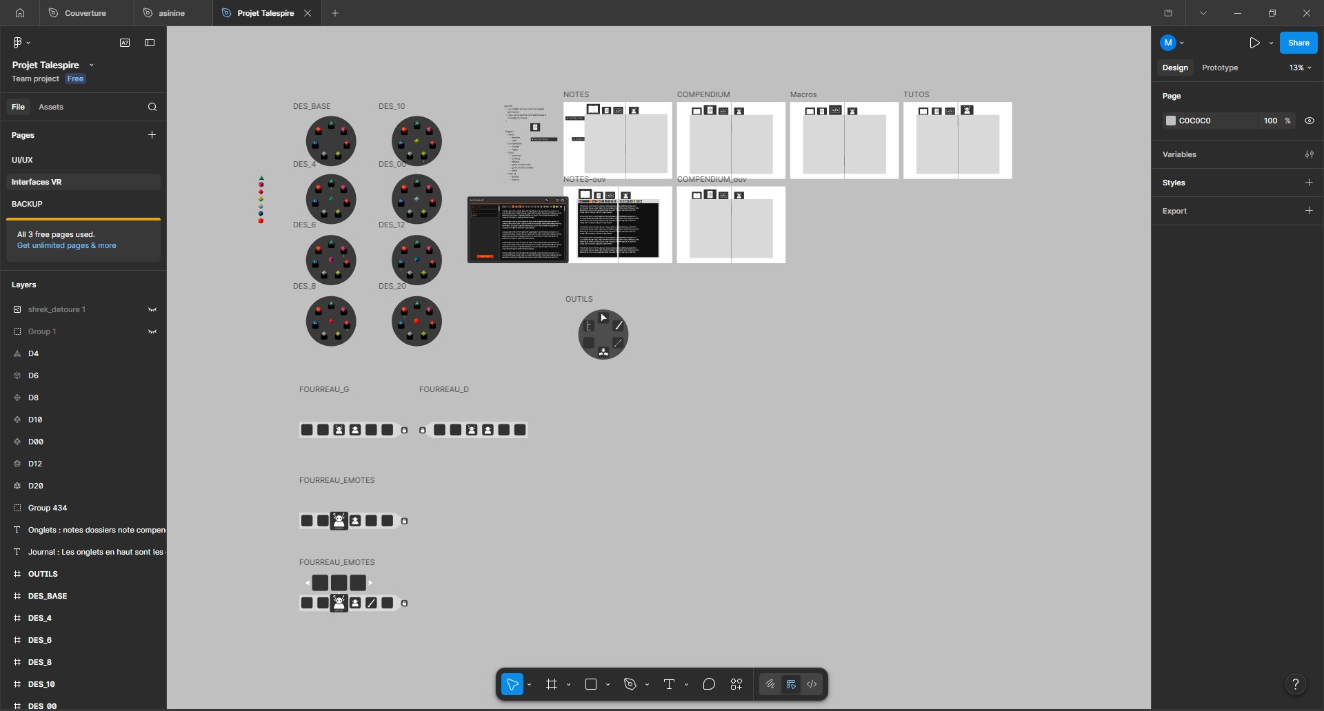
Task: Select the Rectangle shape tool
Action: pyautogui.click(x=591, y=684)
